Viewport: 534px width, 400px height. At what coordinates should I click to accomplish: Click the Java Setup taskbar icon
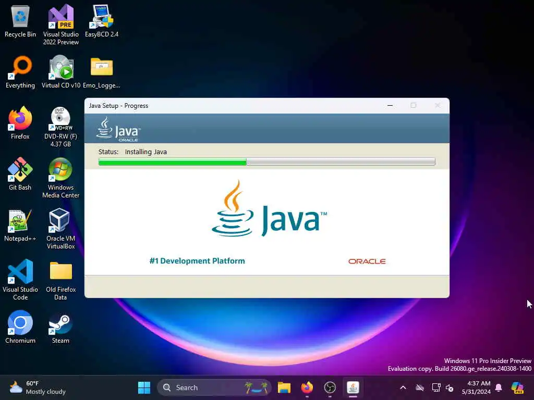pos(353,387)
